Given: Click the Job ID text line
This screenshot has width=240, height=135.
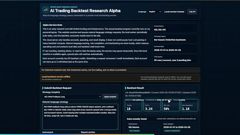Looking at the screenshot, I should pos(161,94).
